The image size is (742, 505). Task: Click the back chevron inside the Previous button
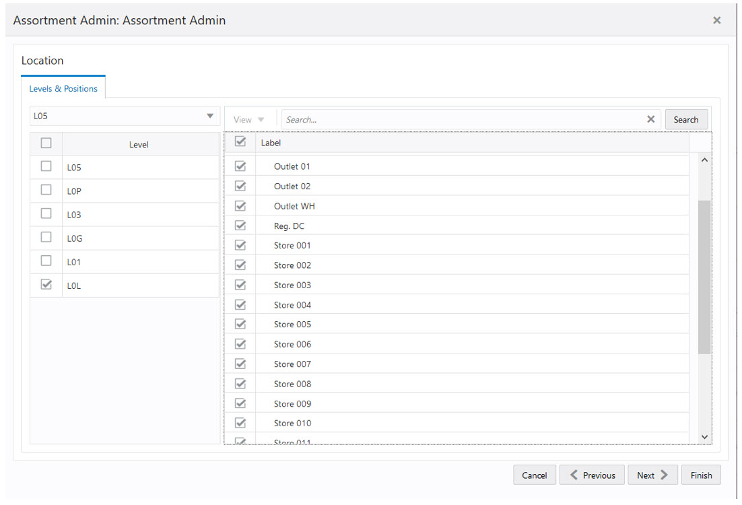pyautogui.click(x=575, y=475)
